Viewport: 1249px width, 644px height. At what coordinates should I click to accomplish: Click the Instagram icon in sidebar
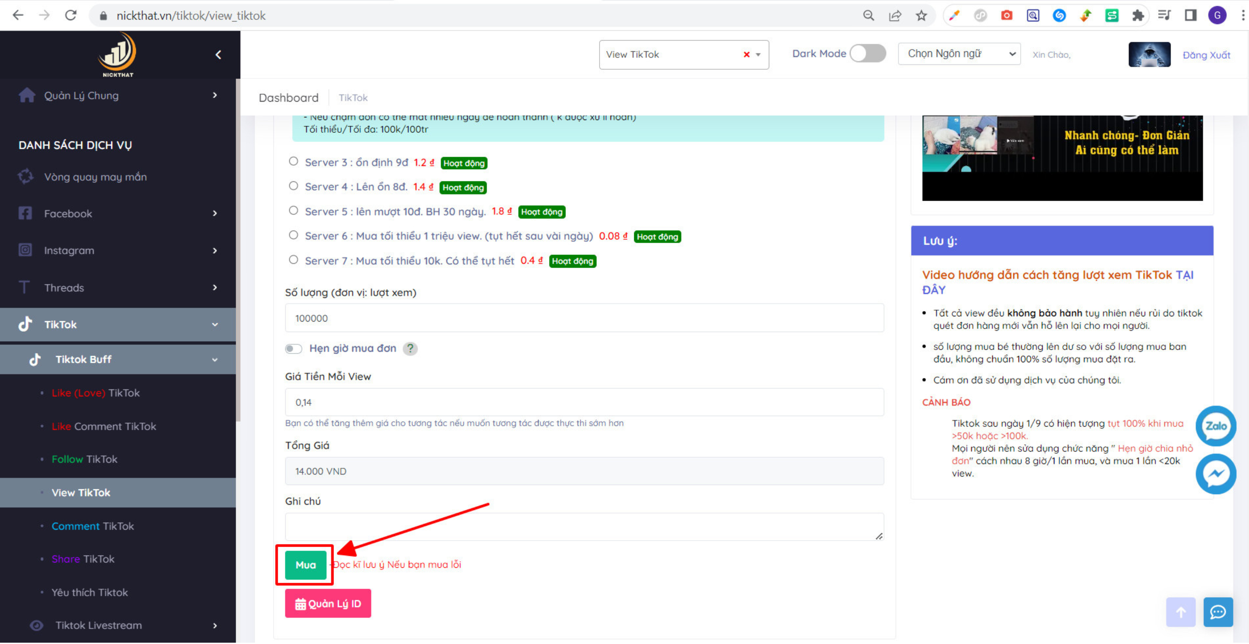(25, 250)
